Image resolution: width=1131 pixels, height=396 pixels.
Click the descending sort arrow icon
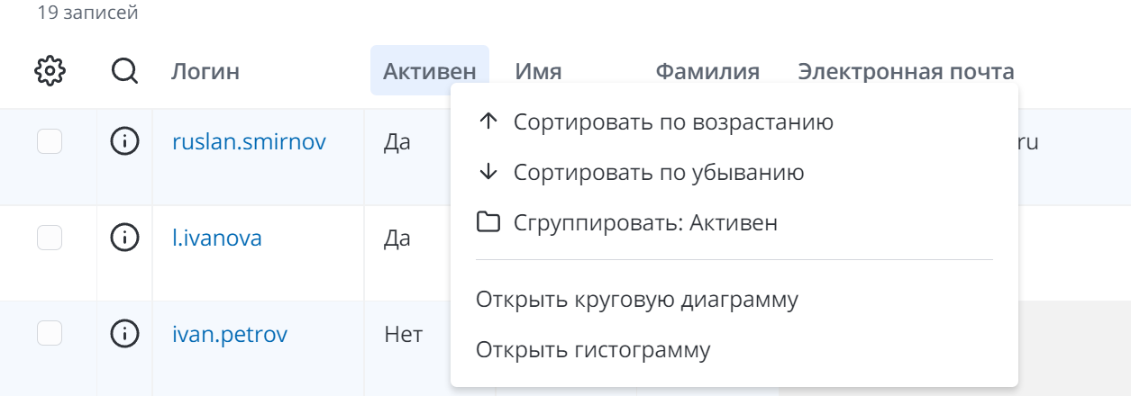click(x=488, y=172)
